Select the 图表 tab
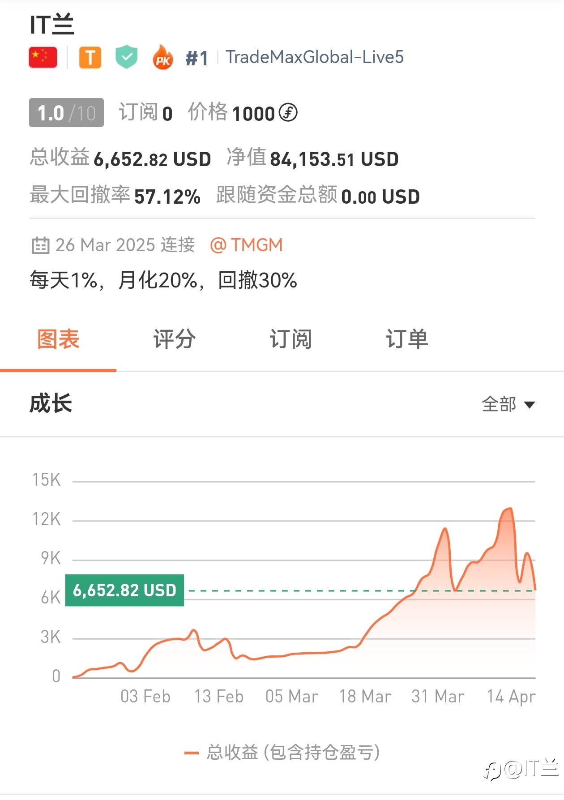 click(58, 339)
